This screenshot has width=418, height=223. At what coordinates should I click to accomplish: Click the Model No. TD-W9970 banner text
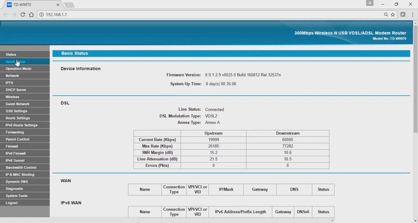(389, 39)
